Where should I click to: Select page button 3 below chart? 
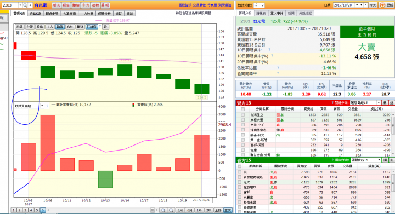pos(25,210)
